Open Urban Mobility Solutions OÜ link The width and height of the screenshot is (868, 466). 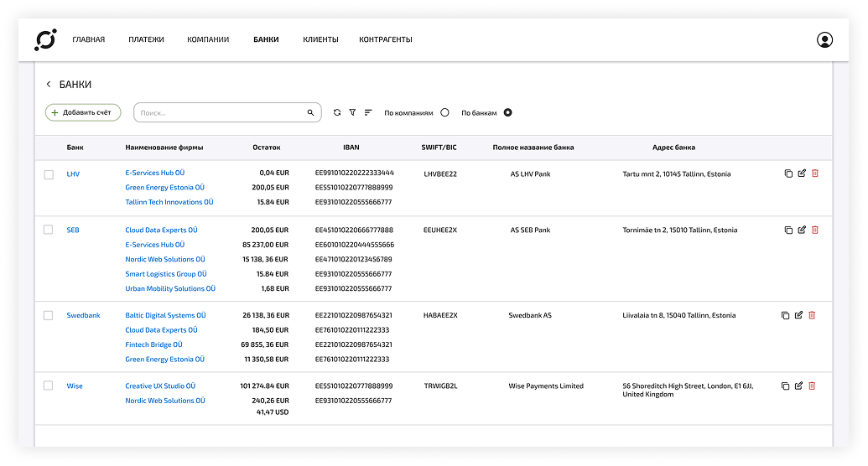(x=170, y=288)
